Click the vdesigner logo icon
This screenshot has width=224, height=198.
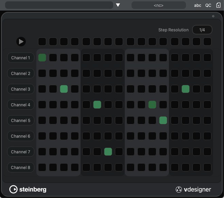click(179, 189)
